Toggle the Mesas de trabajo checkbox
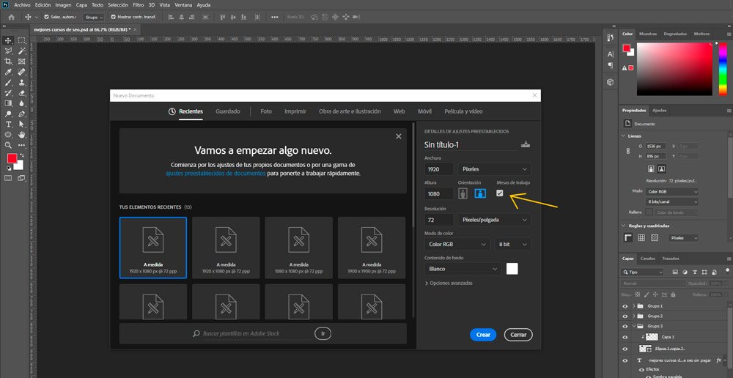The height and width of the screenshot is (378, 733). click(500, 193)
